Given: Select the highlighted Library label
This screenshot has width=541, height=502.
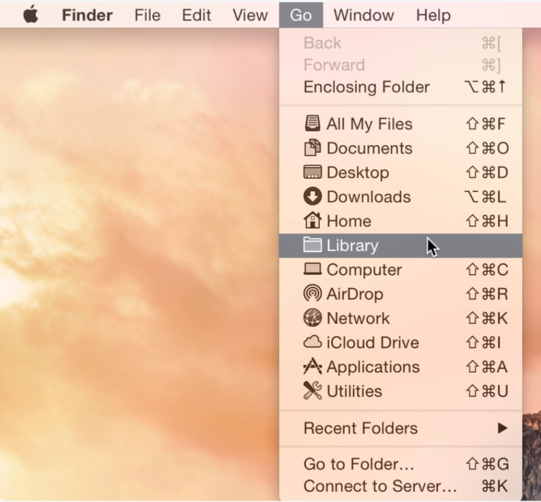Looking at the screenshot, I should [x=352, y=246].
